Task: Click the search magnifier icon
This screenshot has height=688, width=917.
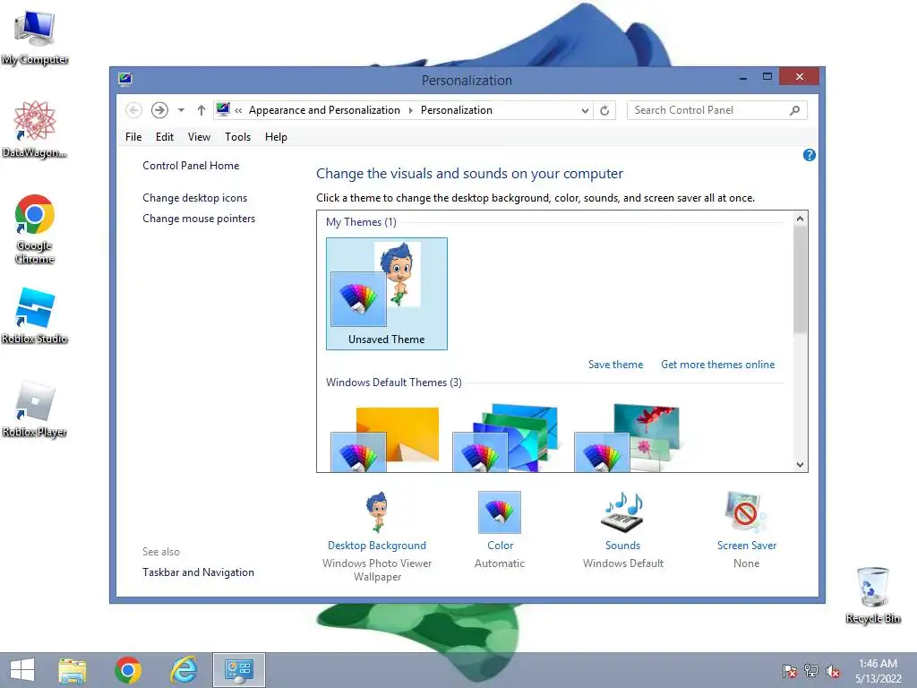Action: click(x=794, y=110)
